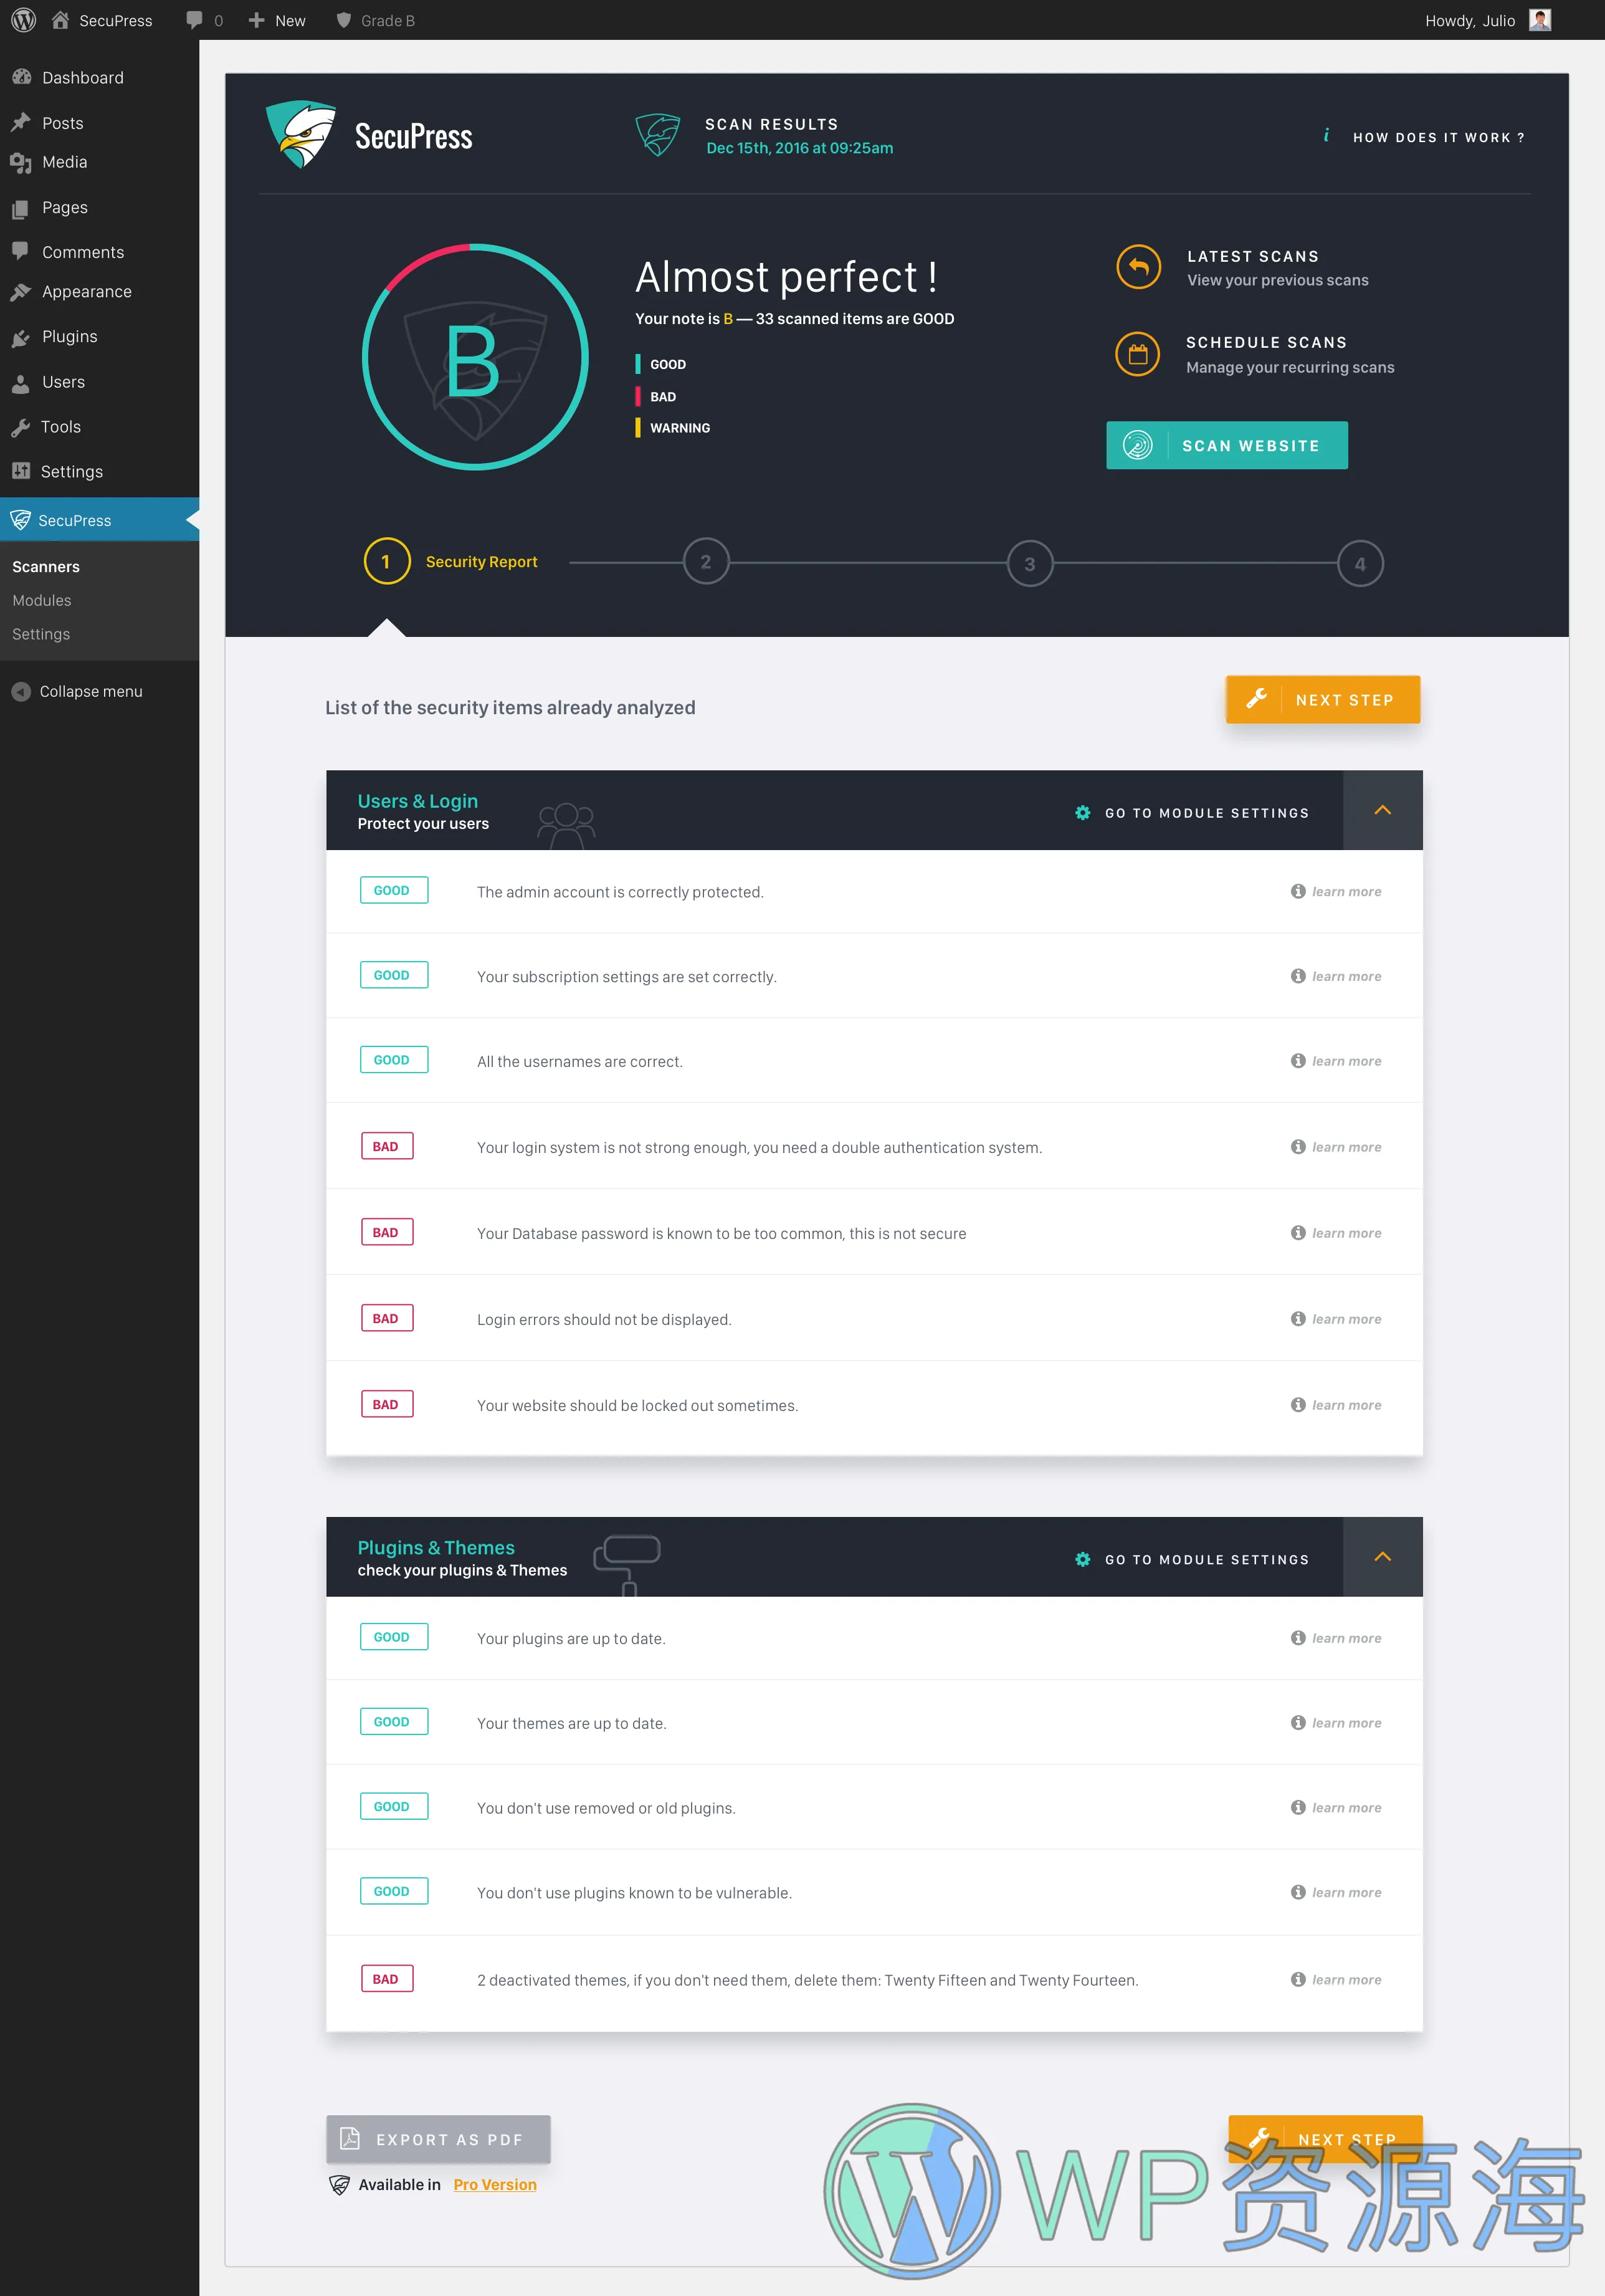Click the Tools wrench icon in the sidebar

tap(21, 427)
